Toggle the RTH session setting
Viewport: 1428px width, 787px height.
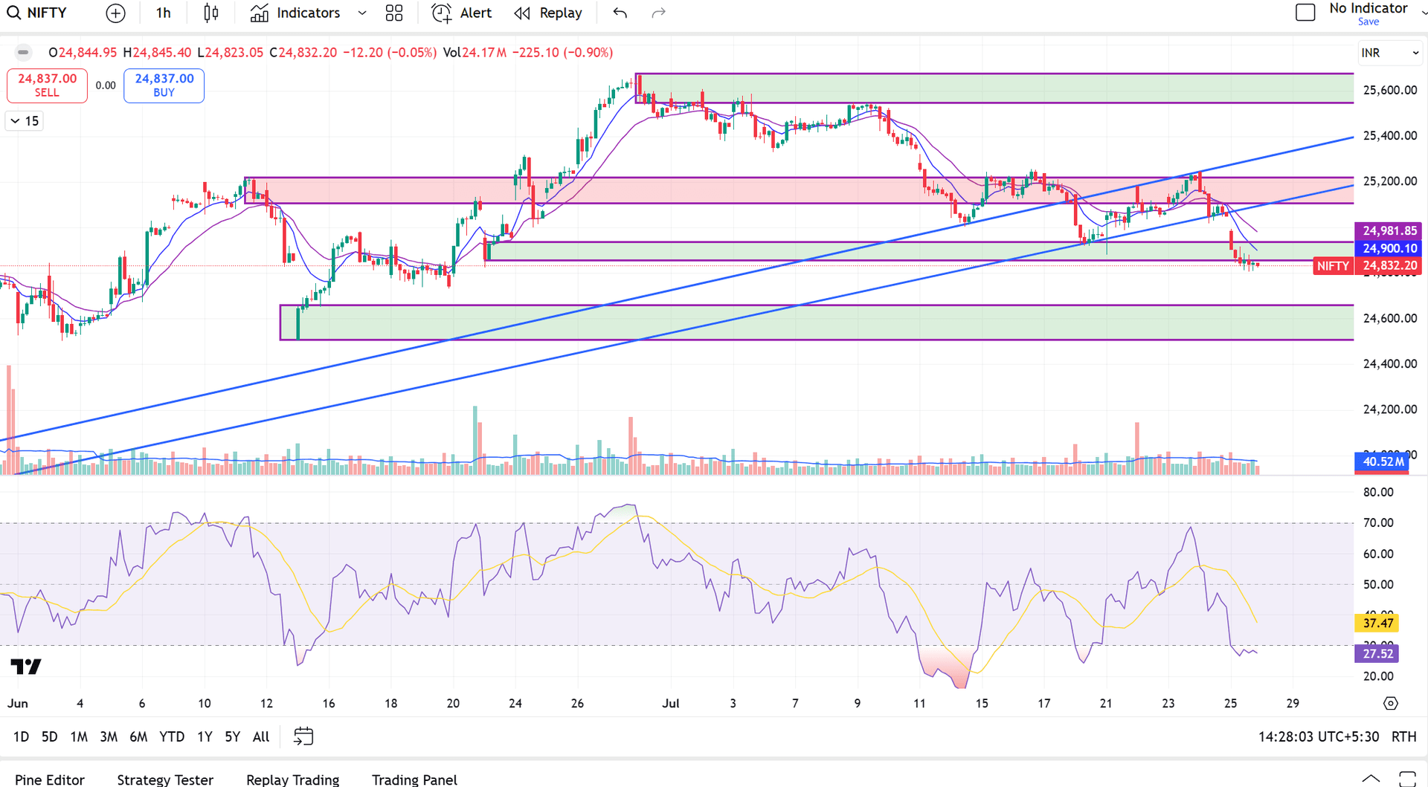point(1404,736)
